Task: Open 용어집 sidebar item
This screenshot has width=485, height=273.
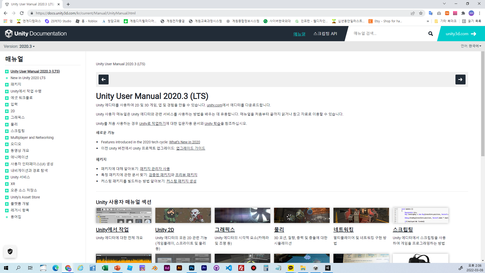Action: click(16, 217)
